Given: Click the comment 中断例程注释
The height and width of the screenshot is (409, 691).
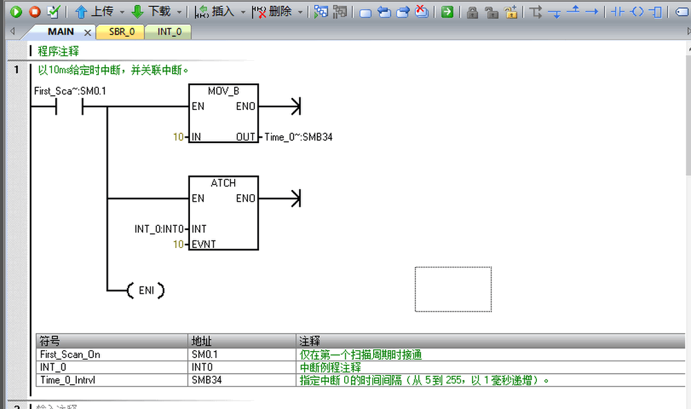Looking at the screenshot, I should point(330,368).
